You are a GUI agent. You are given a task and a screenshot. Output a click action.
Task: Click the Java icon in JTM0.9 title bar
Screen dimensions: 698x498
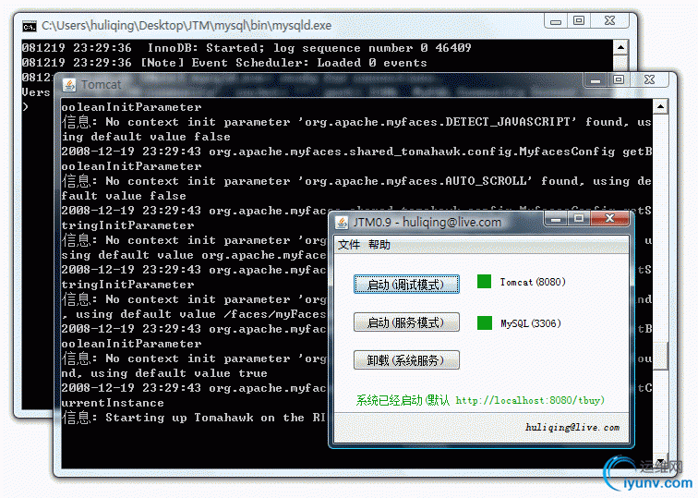pos(342,222)
